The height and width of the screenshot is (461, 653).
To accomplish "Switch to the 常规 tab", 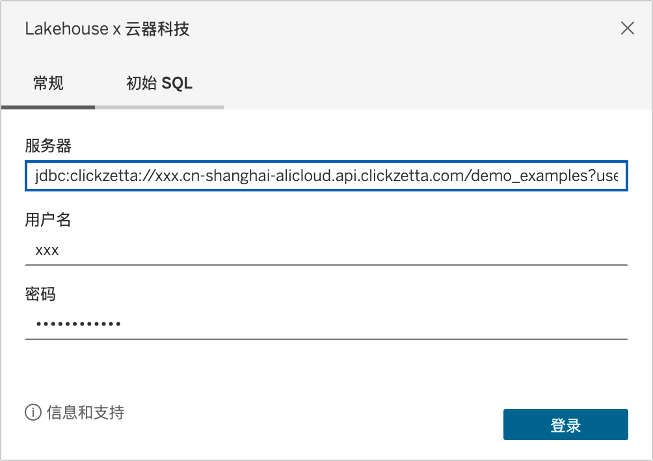I will (x=48, y=83).
